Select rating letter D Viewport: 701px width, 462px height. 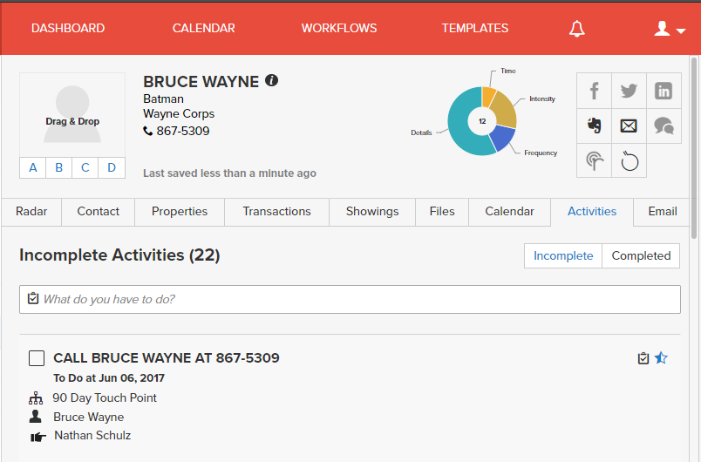pyautogui.click(x=112, y=167)
